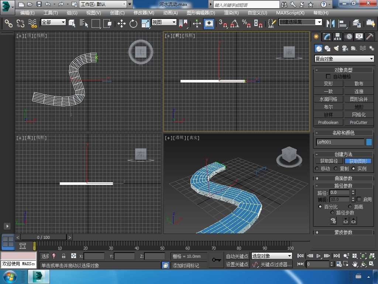Click the 关键点过滤器 button
The image size is (378, 284).
tap(276, 264)
